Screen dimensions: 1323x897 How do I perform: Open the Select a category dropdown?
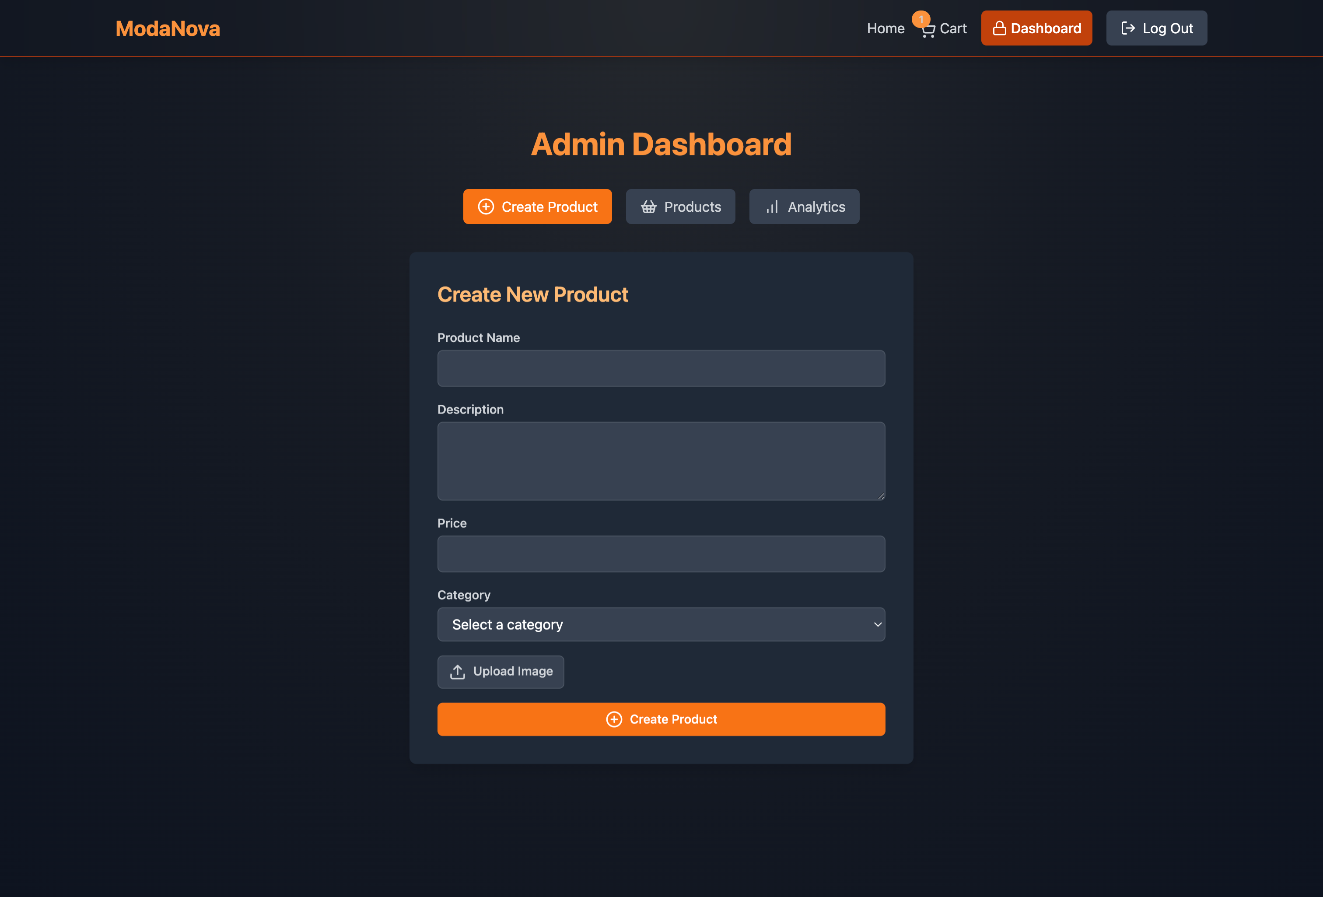(x=660, y=625)
